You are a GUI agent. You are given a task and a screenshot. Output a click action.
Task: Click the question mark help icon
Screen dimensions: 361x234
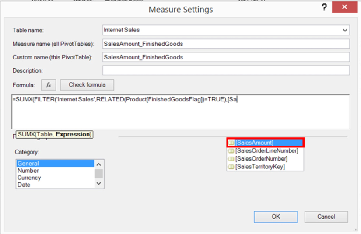[324, 7]
